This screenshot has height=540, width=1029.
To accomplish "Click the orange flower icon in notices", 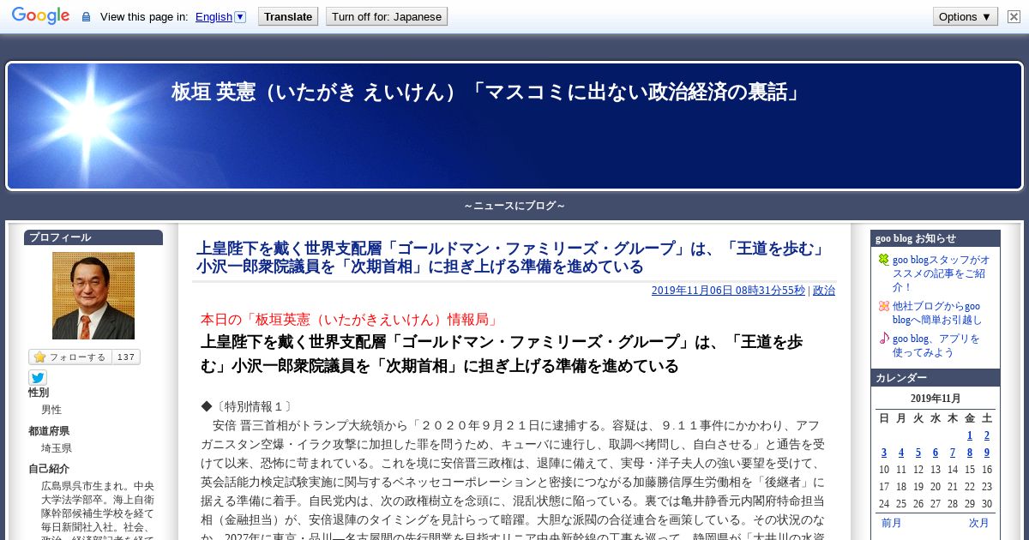I will click(884, 306).
